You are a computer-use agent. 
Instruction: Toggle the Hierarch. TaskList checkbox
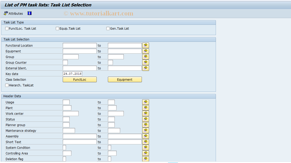[7, 85]
